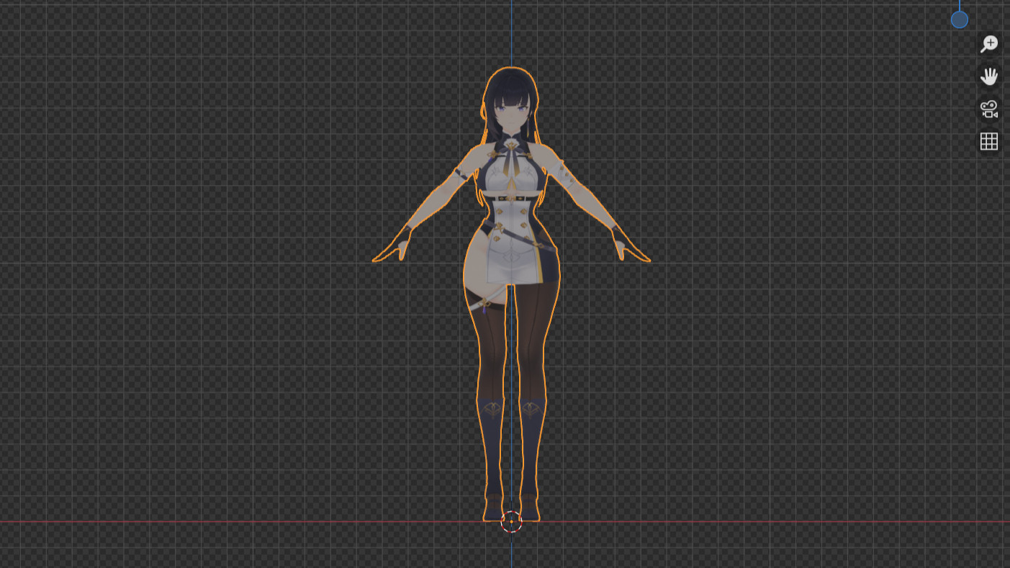
Task: Click the dark armband on the upper arm
Action: point(461,175)
